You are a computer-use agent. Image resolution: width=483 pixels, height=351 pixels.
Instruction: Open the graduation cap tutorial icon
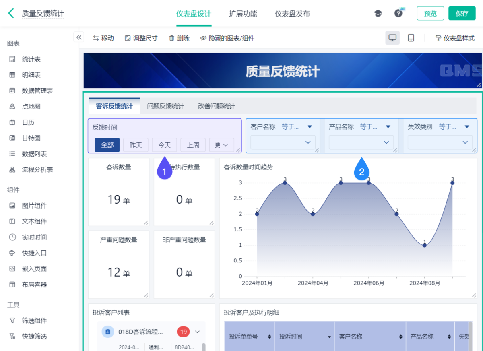click(x=378, y=13)
